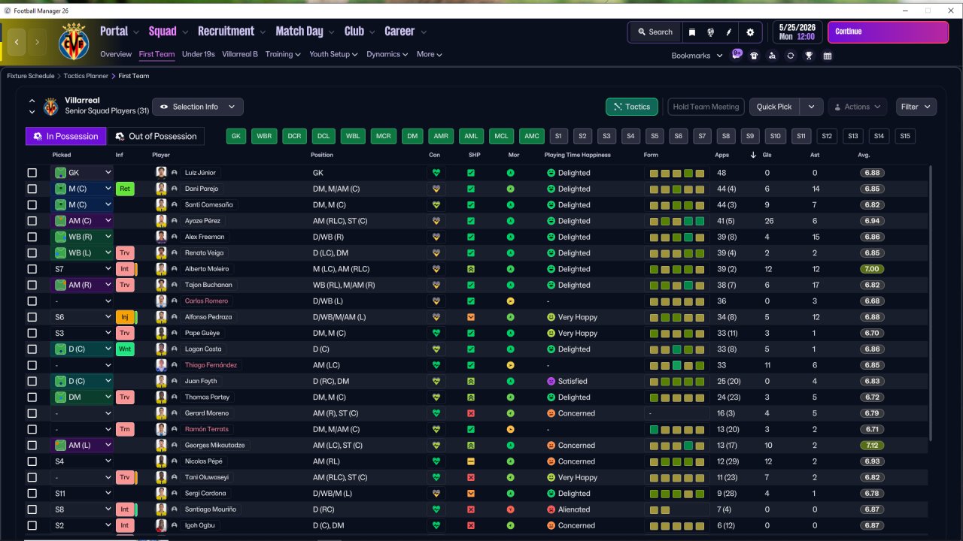Expand the Quick Pick arrow dropdown
This screenshot has height=541, width=963.
(x=811, y=107)
